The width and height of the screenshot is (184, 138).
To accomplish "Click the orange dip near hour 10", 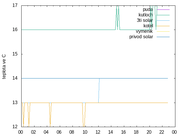I will point(84,115).
